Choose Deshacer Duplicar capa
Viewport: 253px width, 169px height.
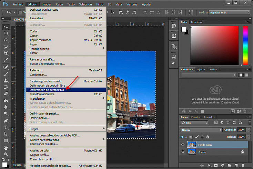click(66, 10)
